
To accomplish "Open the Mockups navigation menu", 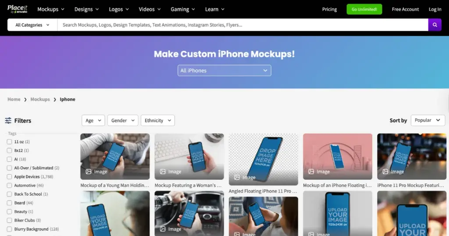I will pos(51,9).
